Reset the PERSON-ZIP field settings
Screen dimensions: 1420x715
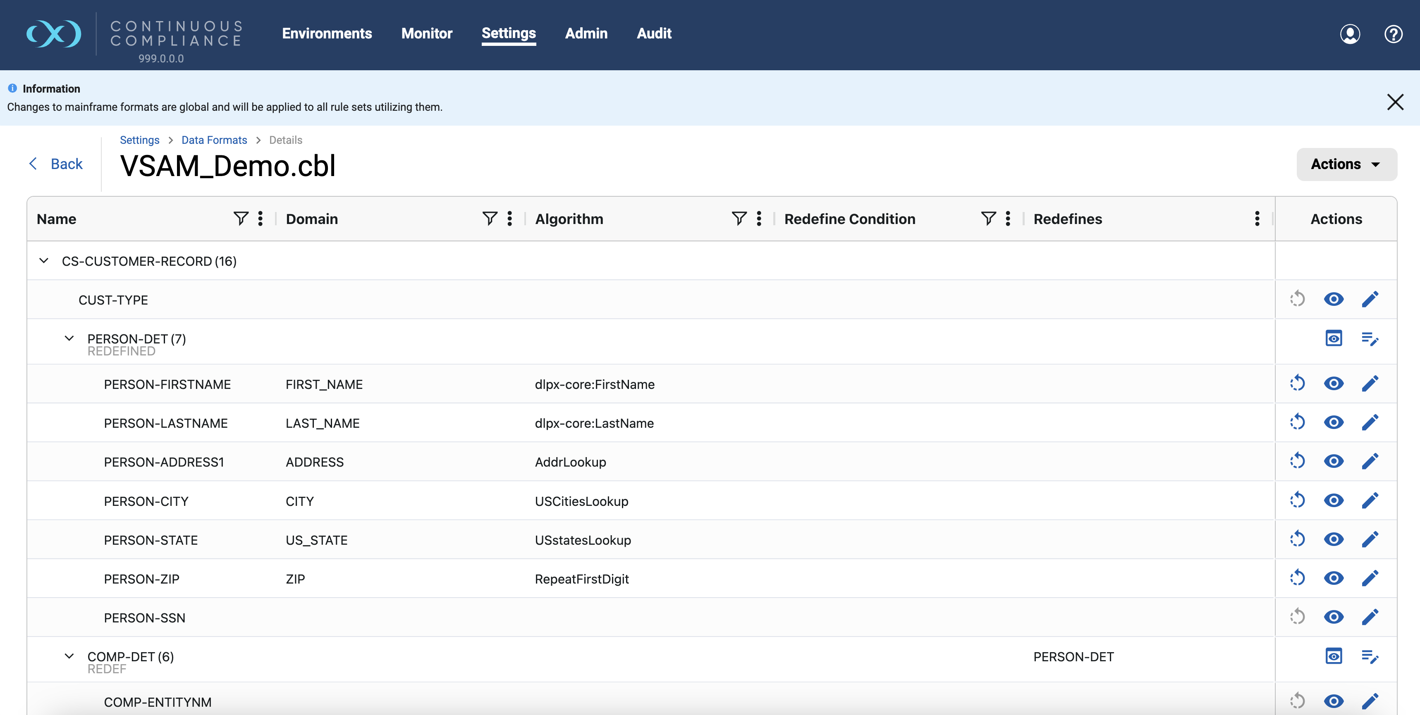point(1298,578)
